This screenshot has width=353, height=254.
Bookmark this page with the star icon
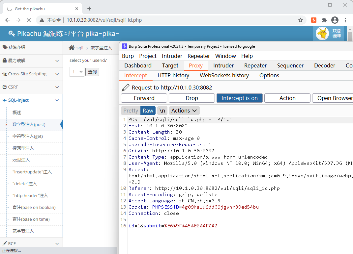(300, 20)
